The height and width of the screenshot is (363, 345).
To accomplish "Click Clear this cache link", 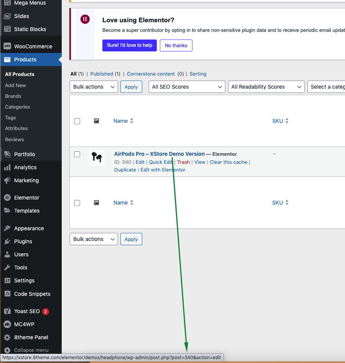I will [x=228, y=162].
